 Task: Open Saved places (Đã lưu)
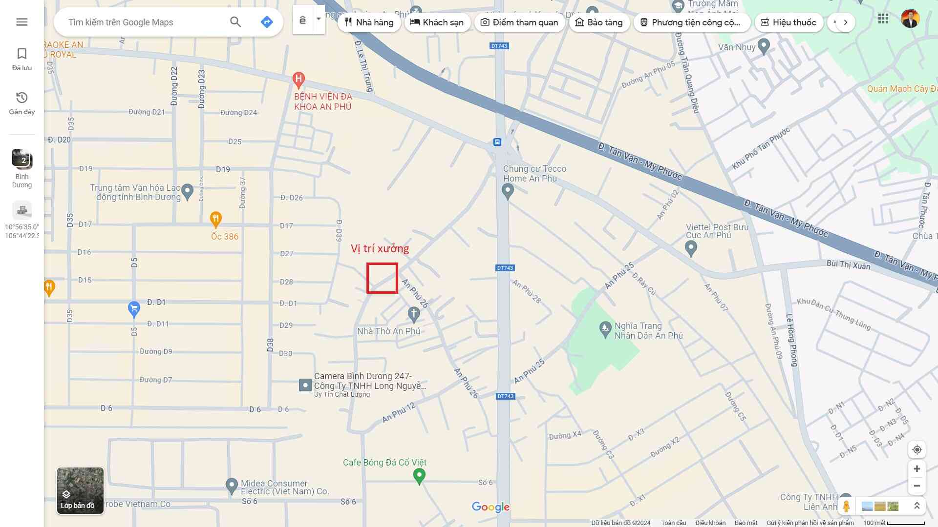coord(21,59)
